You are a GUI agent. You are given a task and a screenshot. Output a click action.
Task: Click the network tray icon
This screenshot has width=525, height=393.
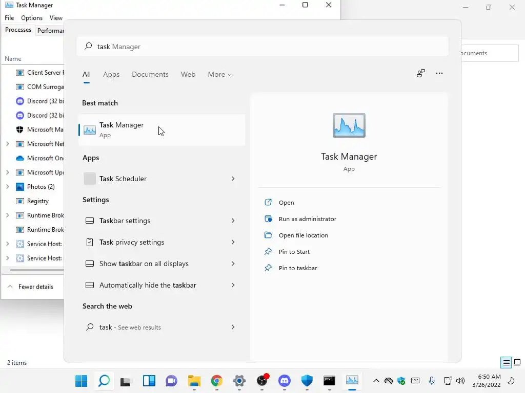(x=448, y=381)
